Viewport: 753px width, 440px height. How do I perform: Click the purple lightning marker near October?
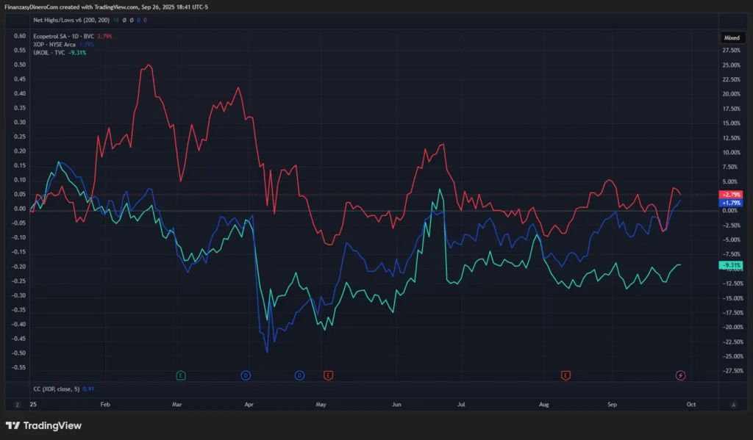680,375
